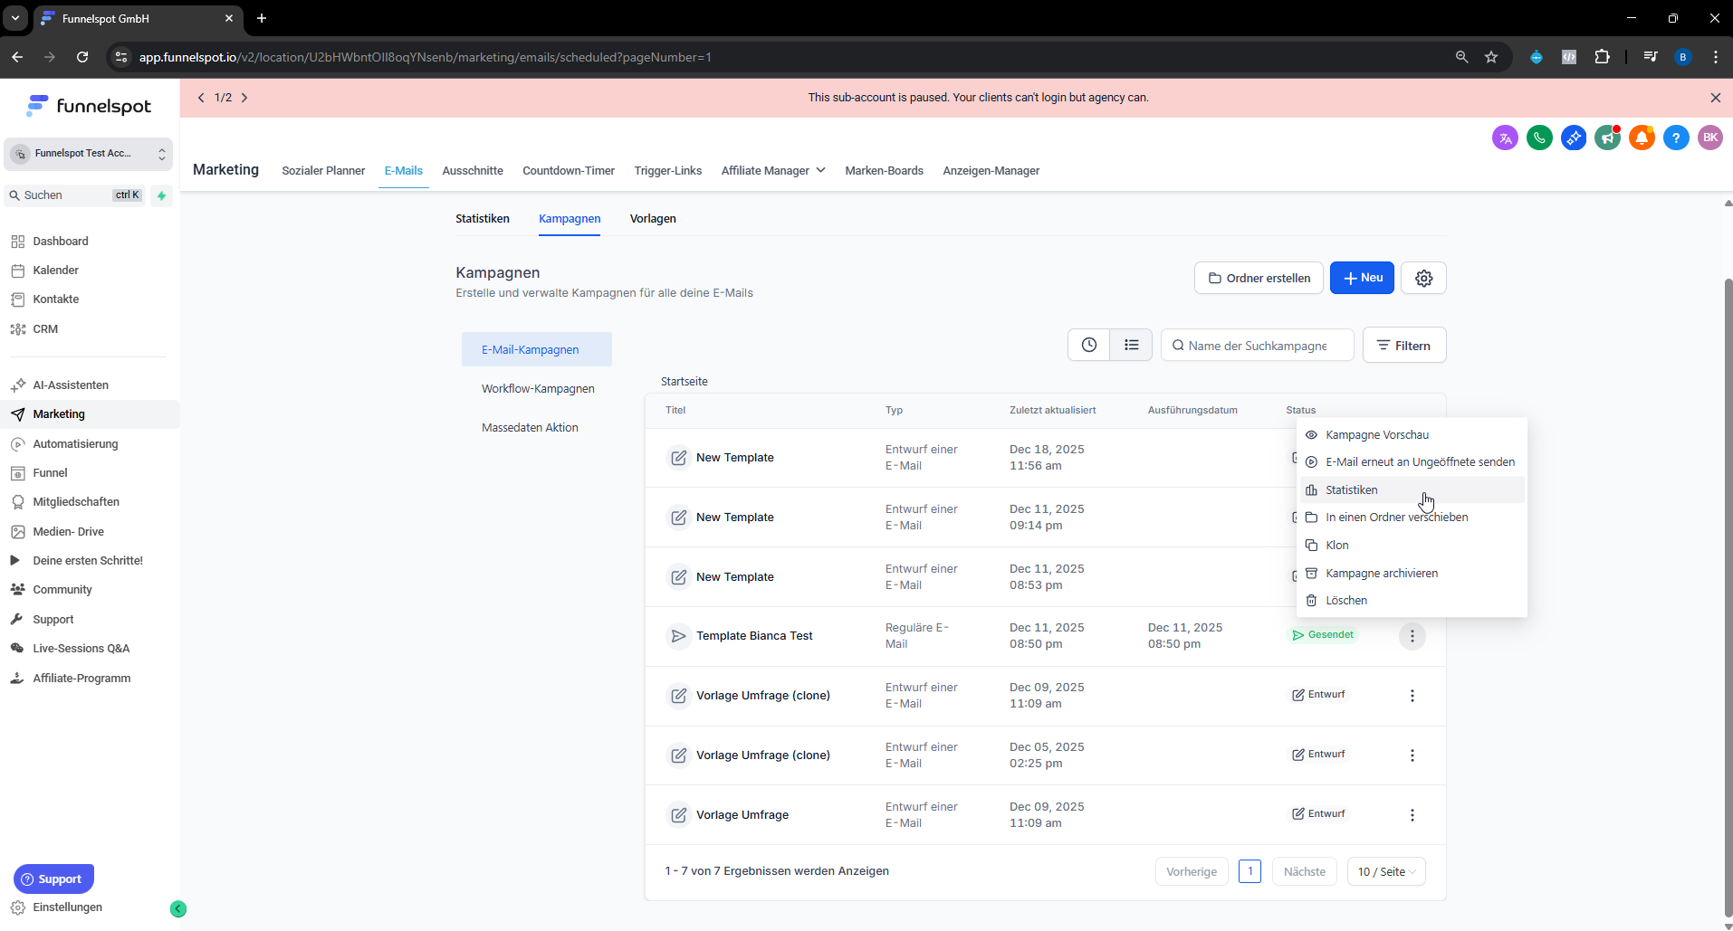Select Klon from the context menu

(x=1412, y=546)
